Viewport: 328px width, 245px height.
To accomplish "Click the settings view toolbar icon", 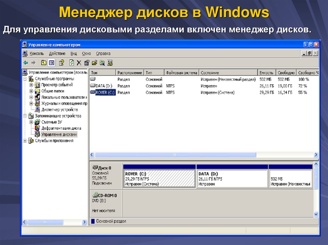I will pyautogui.click(x=110, y=63).
